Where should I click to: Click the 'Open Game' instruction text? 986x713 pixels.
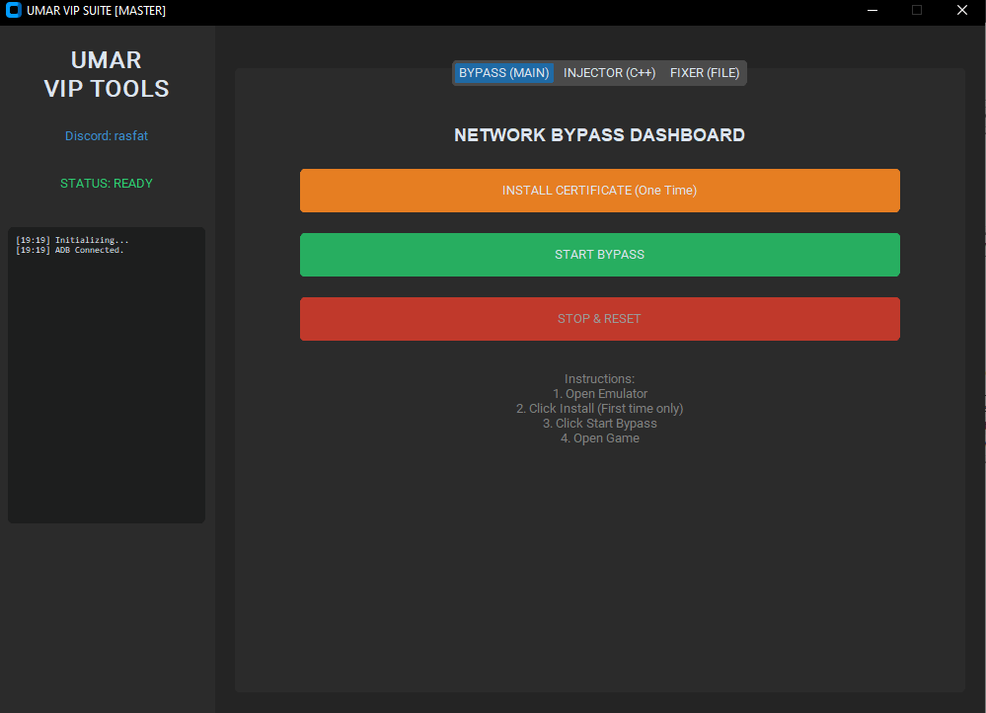tap(600, 438)
